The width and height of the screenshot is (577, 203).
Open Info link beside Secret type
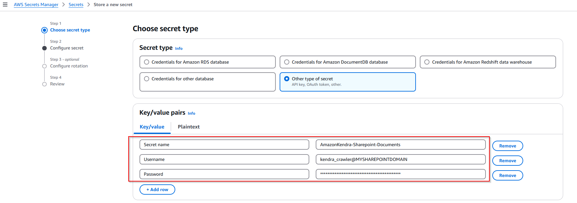click(179, 49)
